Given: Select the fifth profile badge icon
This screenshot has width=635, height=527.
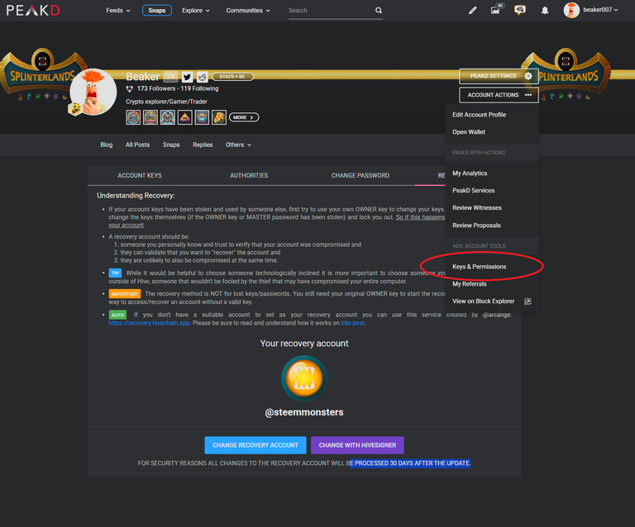Looking at the screenshot, I should (202, 117).
